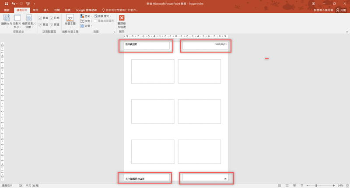Click the 中文 (台灣) language indicator
The height and width of the screenshot is (188, 350).
click(x=32, y=185)
